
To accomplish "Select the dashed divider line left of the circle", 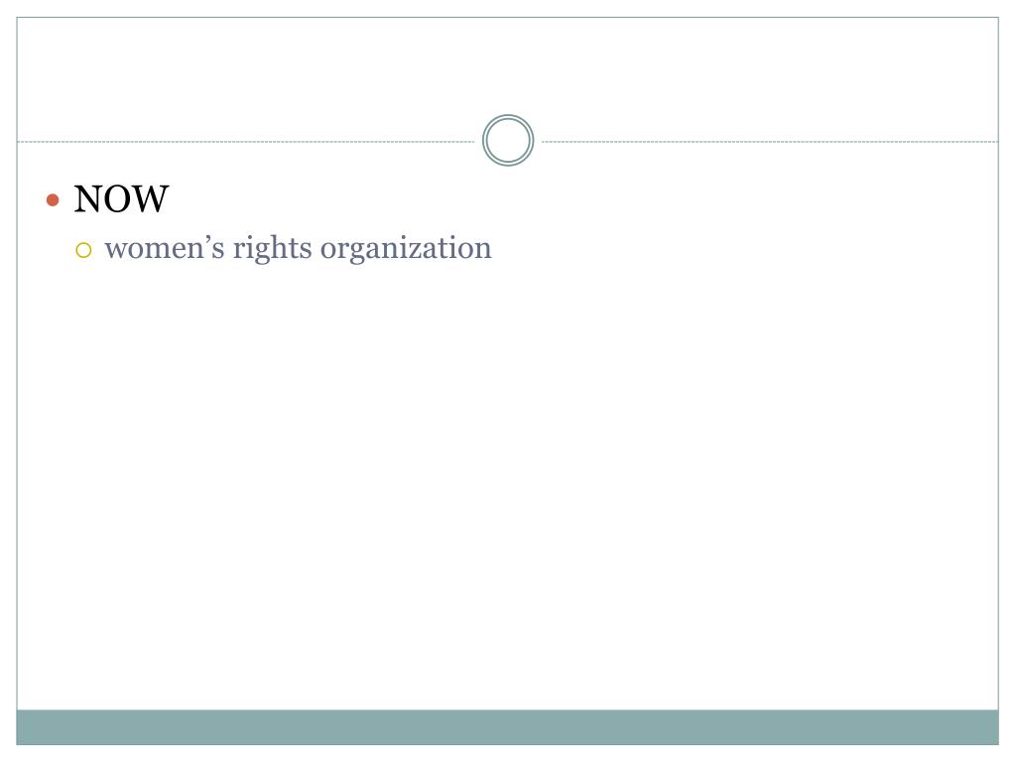I will tap(246, 141).
